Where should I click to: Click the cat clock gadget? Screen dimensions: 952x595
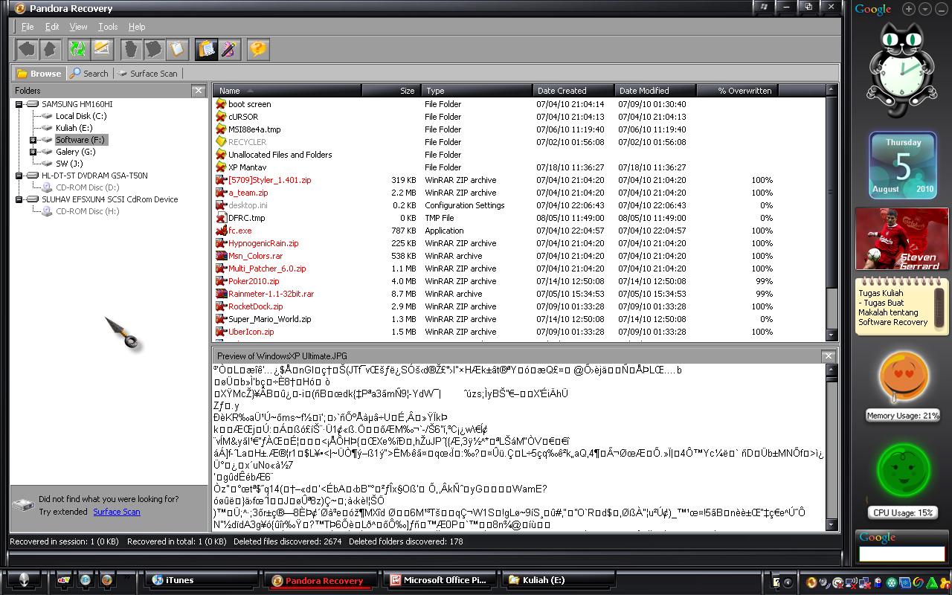point(901,71)
